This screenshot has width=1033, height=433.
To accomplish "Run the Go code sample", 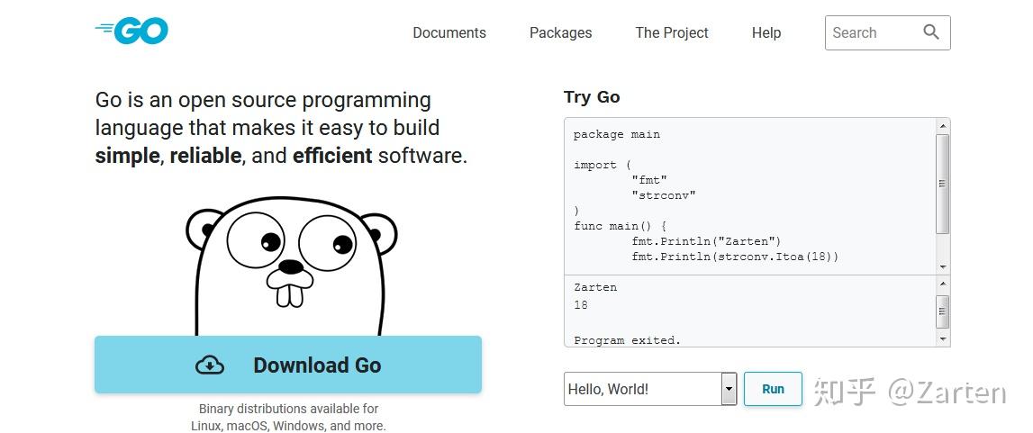I will tap(773, 389).
